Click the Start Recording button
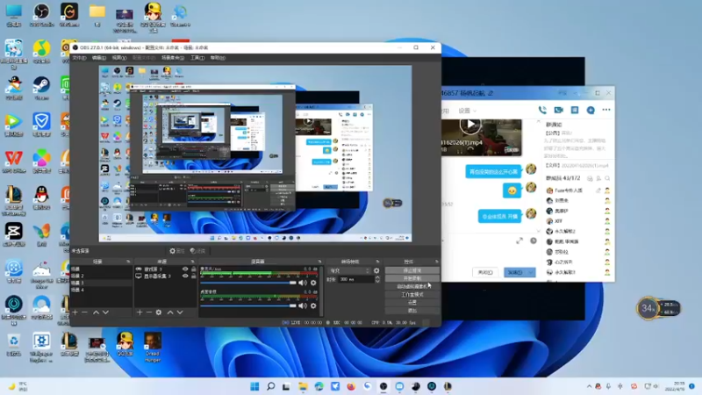 pos(412,278)
